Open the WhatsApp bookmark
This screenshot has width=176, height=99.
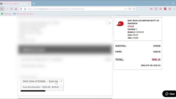click(6, 14)
